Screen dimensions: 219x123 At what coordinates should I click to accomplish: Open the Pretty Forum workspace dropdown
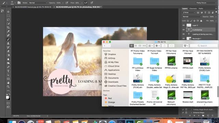coord(206,3)
